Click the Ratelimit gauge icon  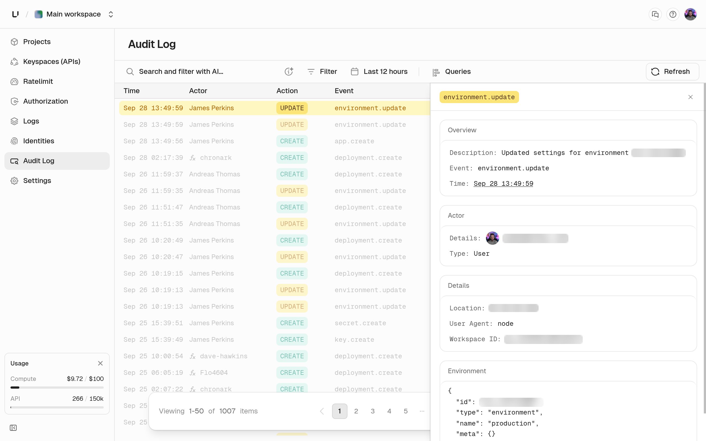14,81
